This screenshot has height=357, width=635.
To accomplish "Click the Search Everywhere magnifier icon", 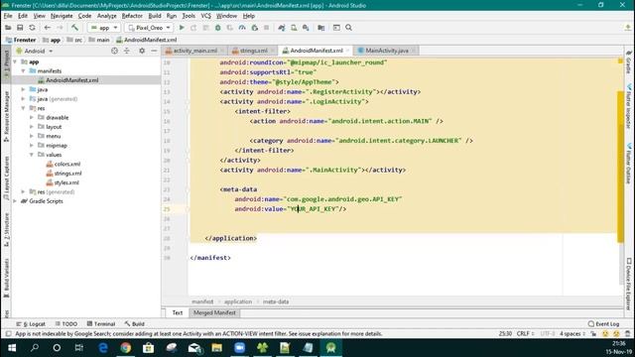I will tap(348, 28).
